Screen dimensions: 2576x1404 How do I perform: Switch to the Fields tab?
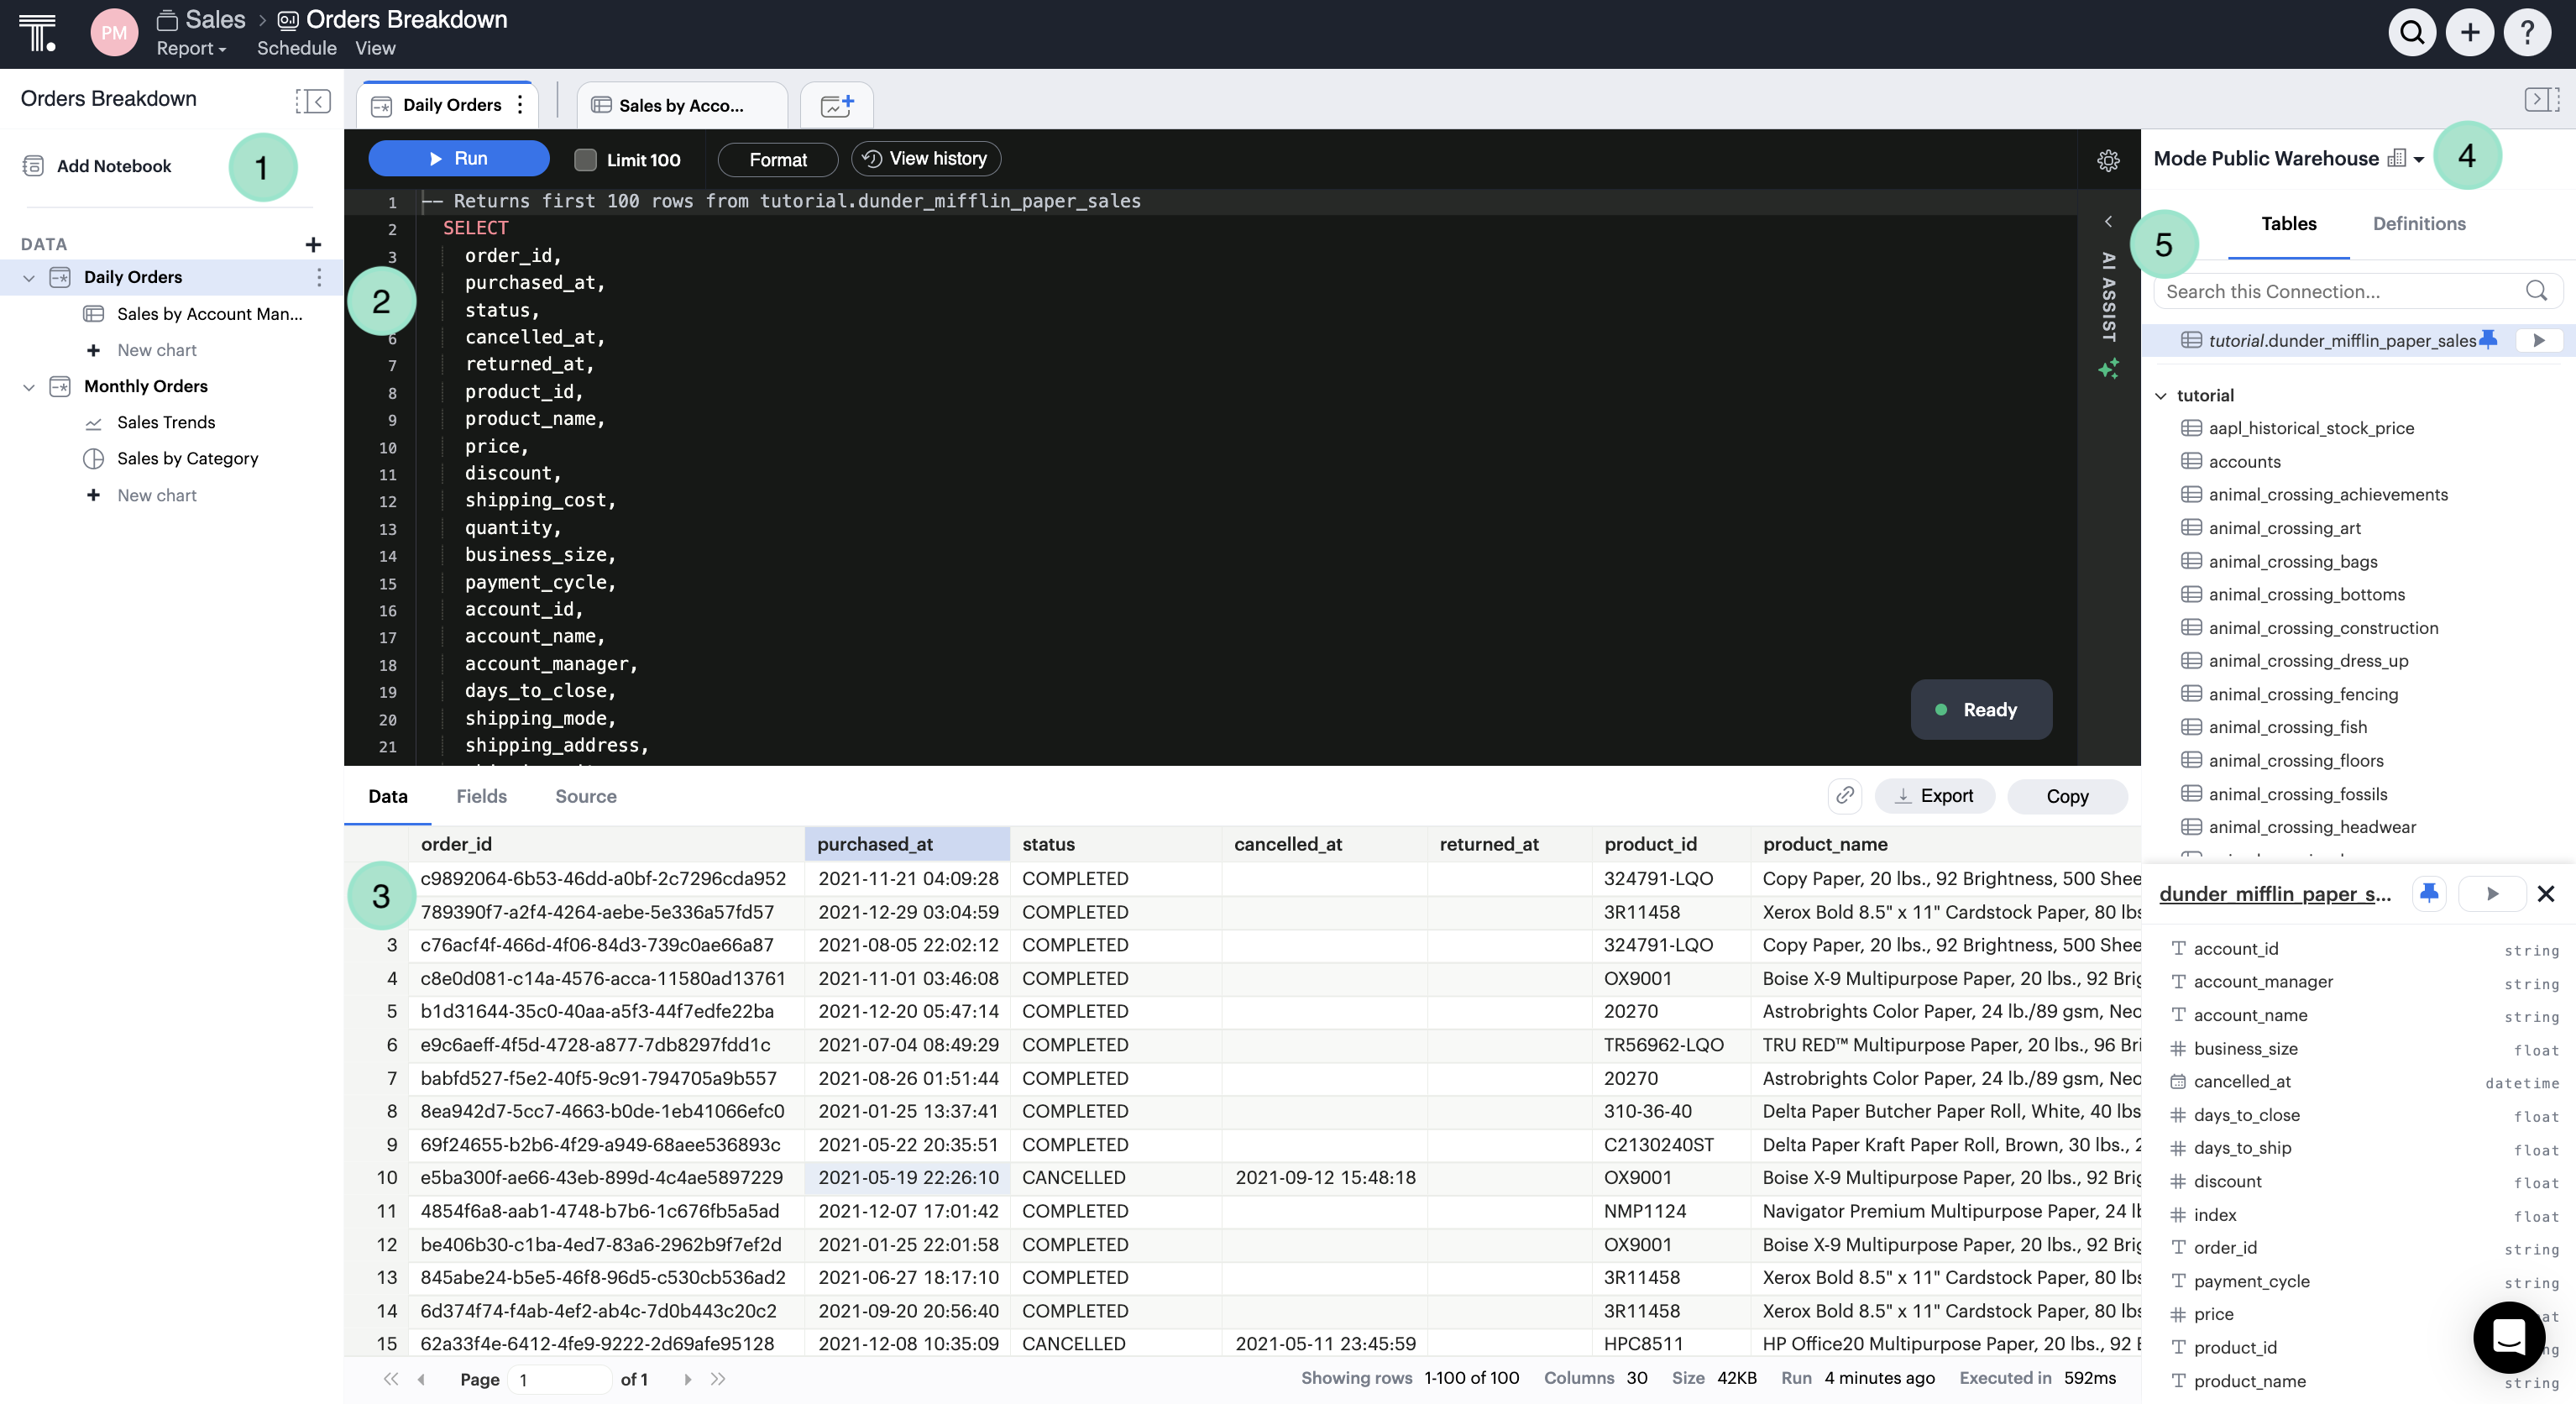481,796
